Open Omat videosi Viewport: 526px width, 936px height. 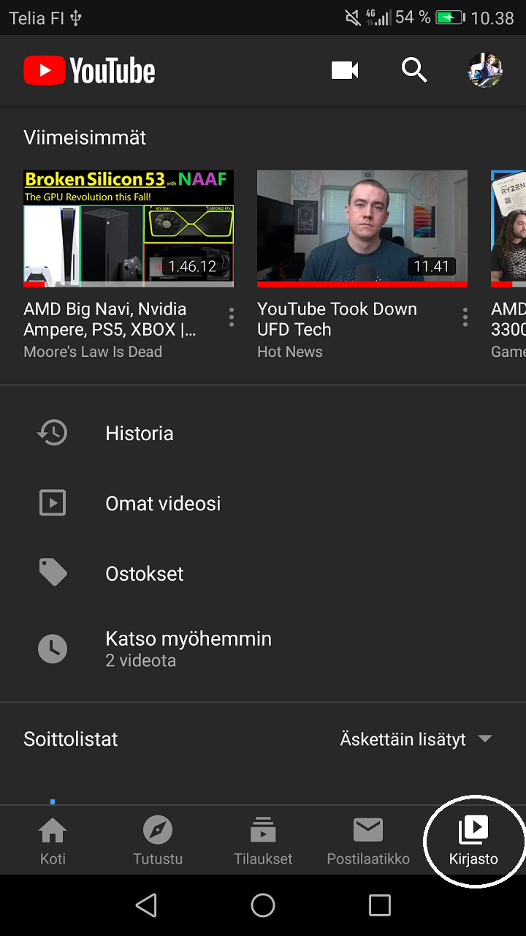click(x=263, y=503)
